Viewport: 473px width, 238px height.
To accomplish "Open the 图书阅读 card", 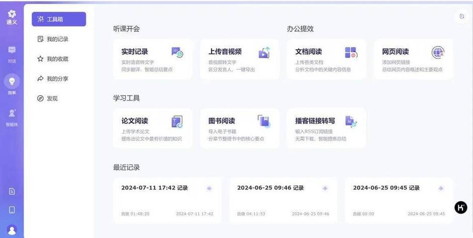I will point(240,128).
